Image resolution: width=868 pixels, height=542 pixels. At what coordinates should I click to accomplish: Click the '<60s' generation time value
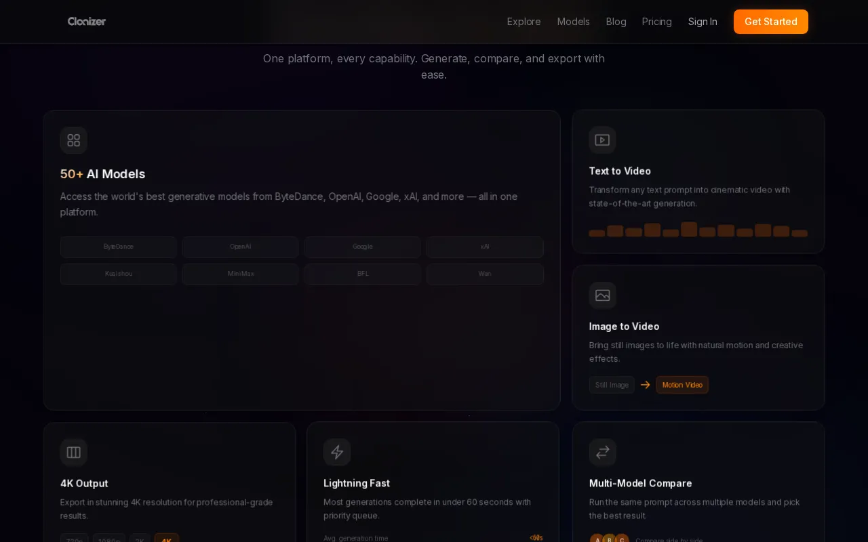[536, 538]
